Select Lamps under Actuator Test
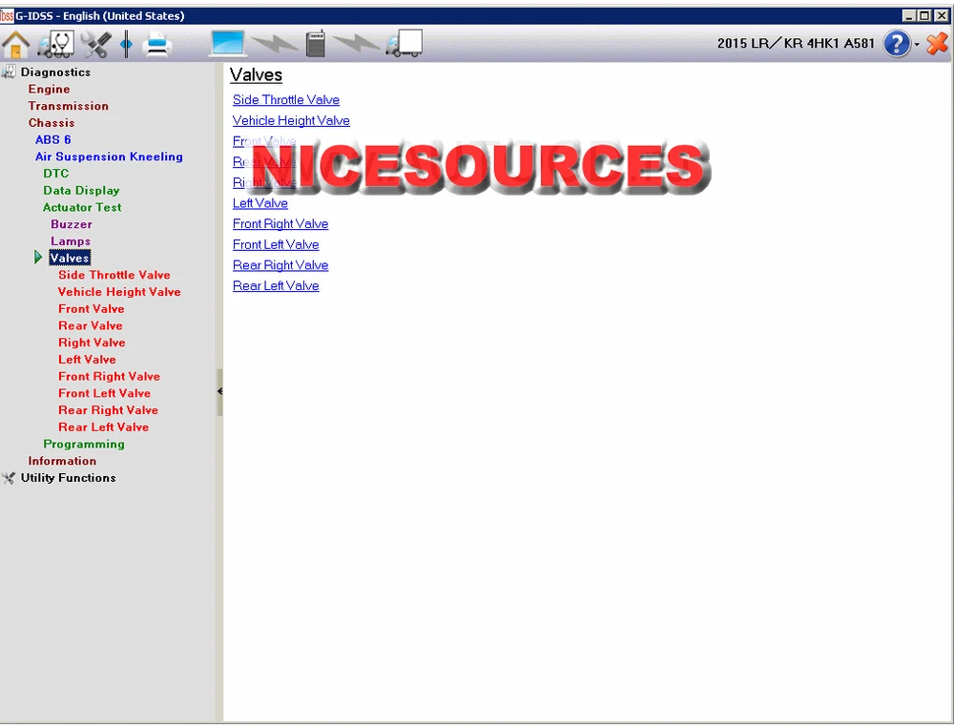 [71, 241]
